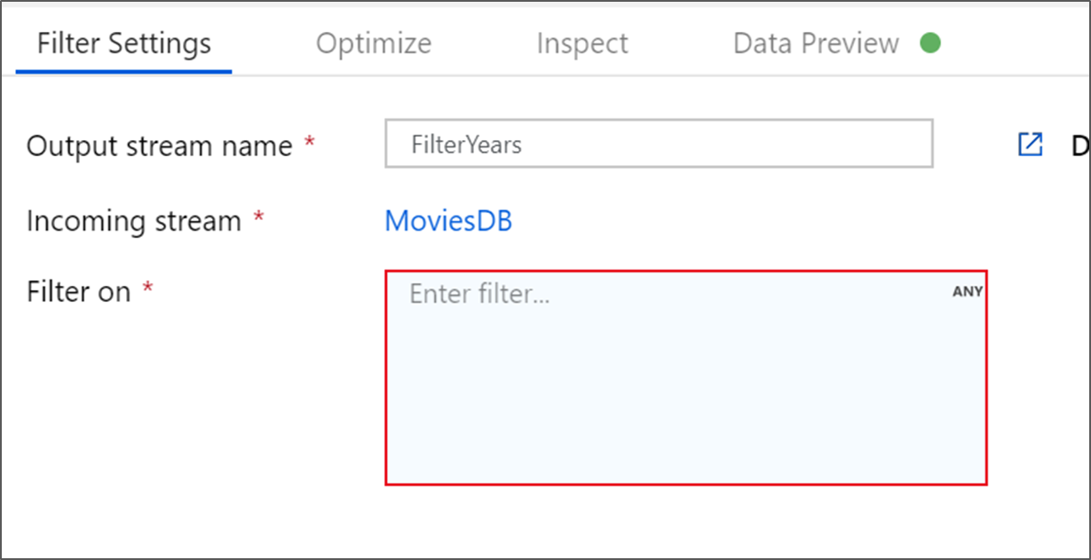View the Data Preview tab

coord(813,42)
